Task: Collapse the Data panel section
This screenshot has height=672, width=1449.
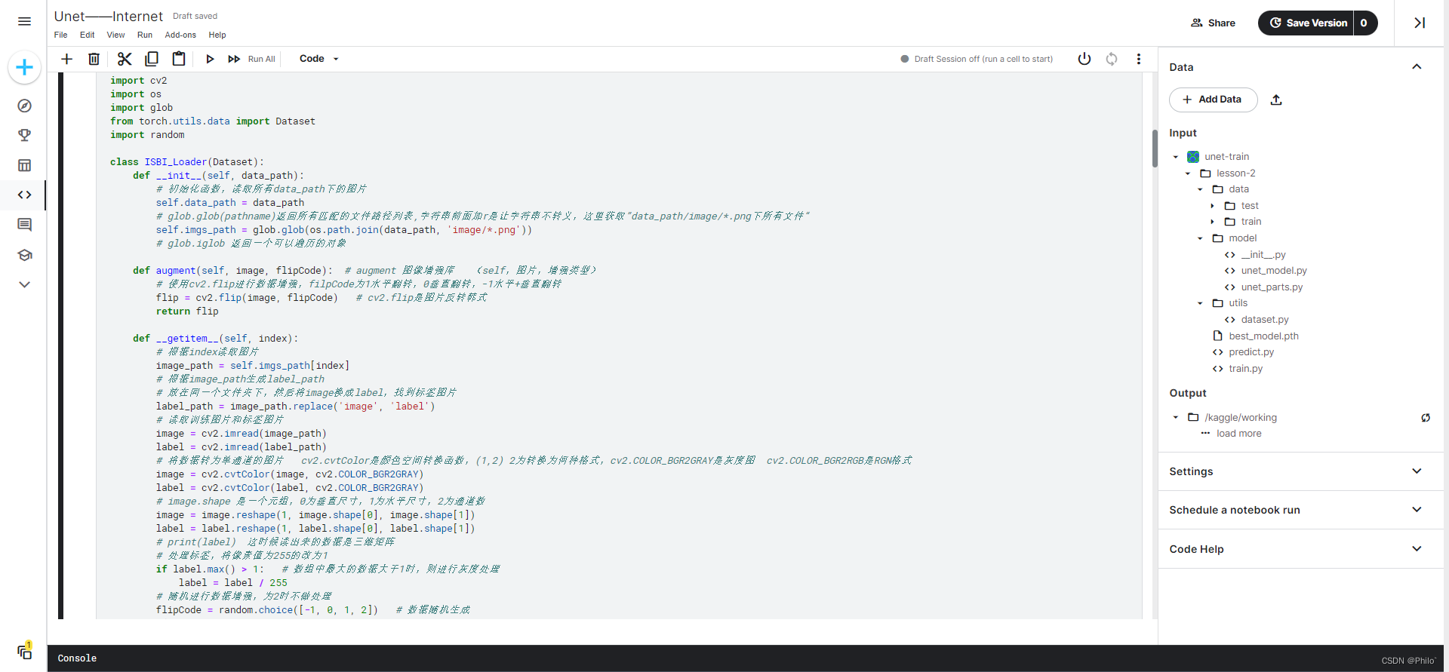Action: (x=1417, y=67)
